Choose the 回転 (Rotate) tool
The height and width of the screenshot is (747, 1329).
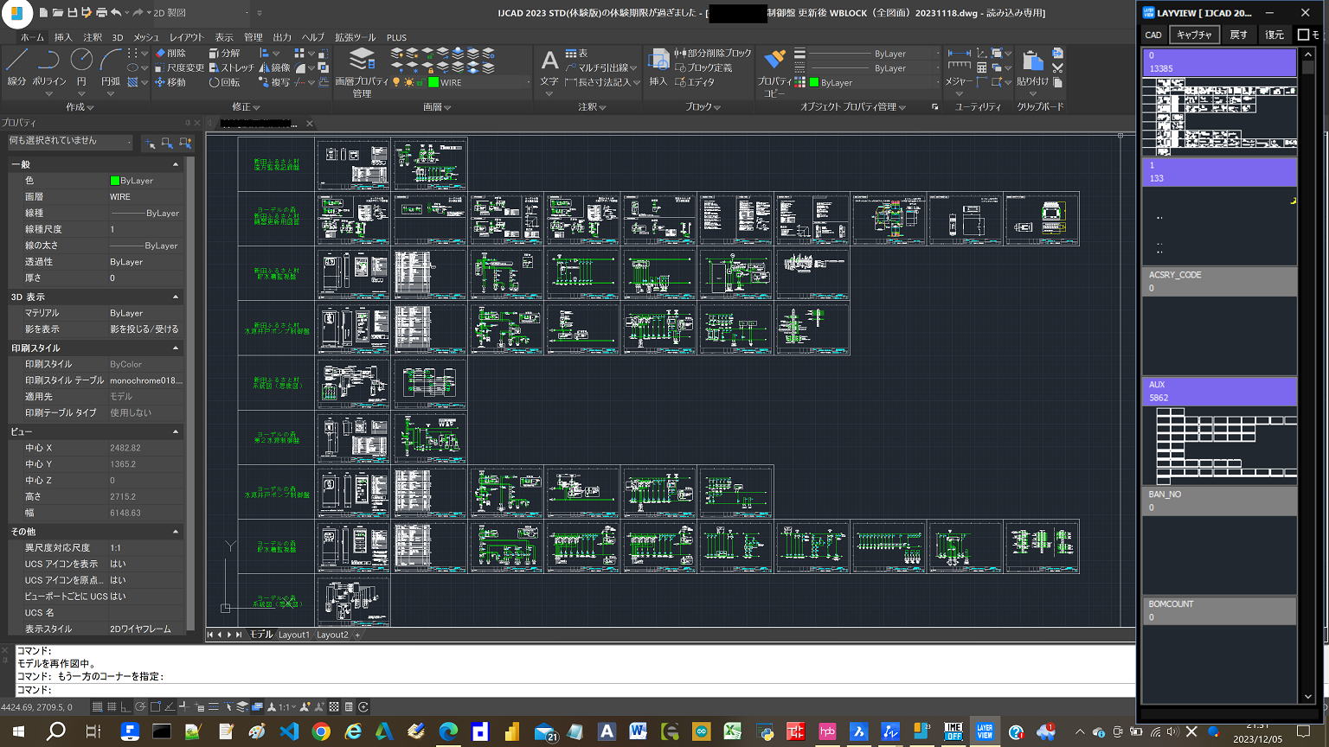point(224,82)
